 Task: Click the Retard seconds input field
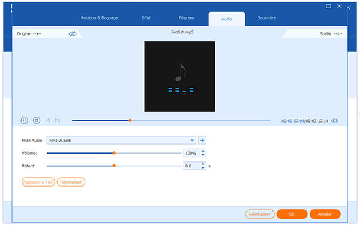pos(192,166)
